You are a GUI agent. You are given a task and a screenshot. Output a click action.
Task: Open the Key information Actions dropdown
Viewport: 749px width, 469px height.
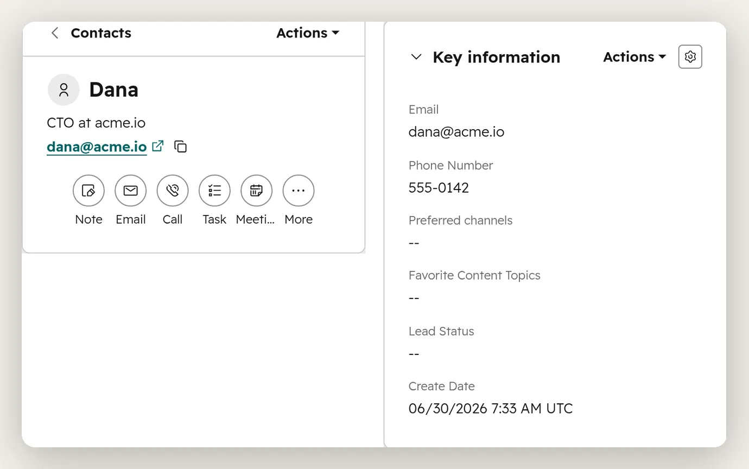(634, 57)
